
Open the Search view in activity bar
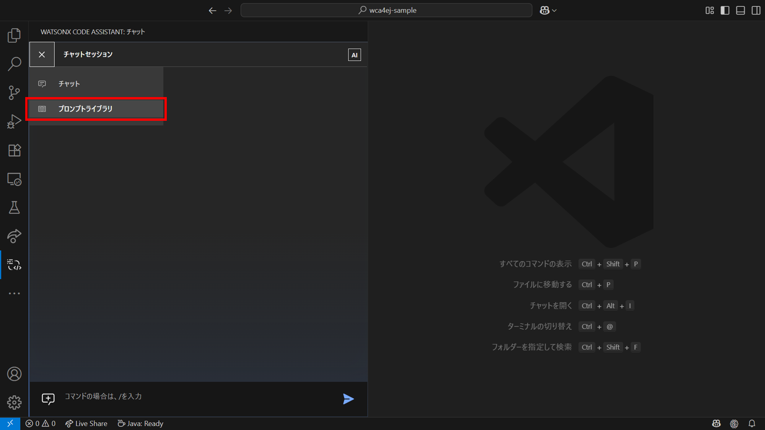tap(14, 64)
